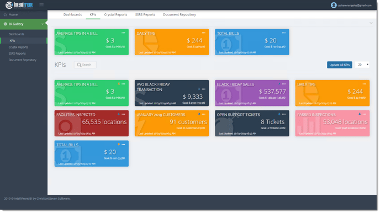
Task: Open SSRS Reports in sidebar submenu
Action: click(17, 54)
